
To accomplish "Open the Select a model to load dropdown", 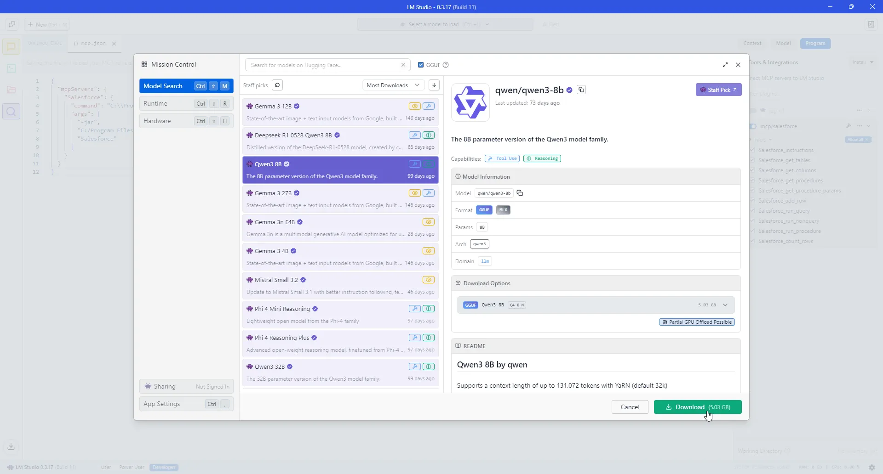I will (x=445, y=25).
